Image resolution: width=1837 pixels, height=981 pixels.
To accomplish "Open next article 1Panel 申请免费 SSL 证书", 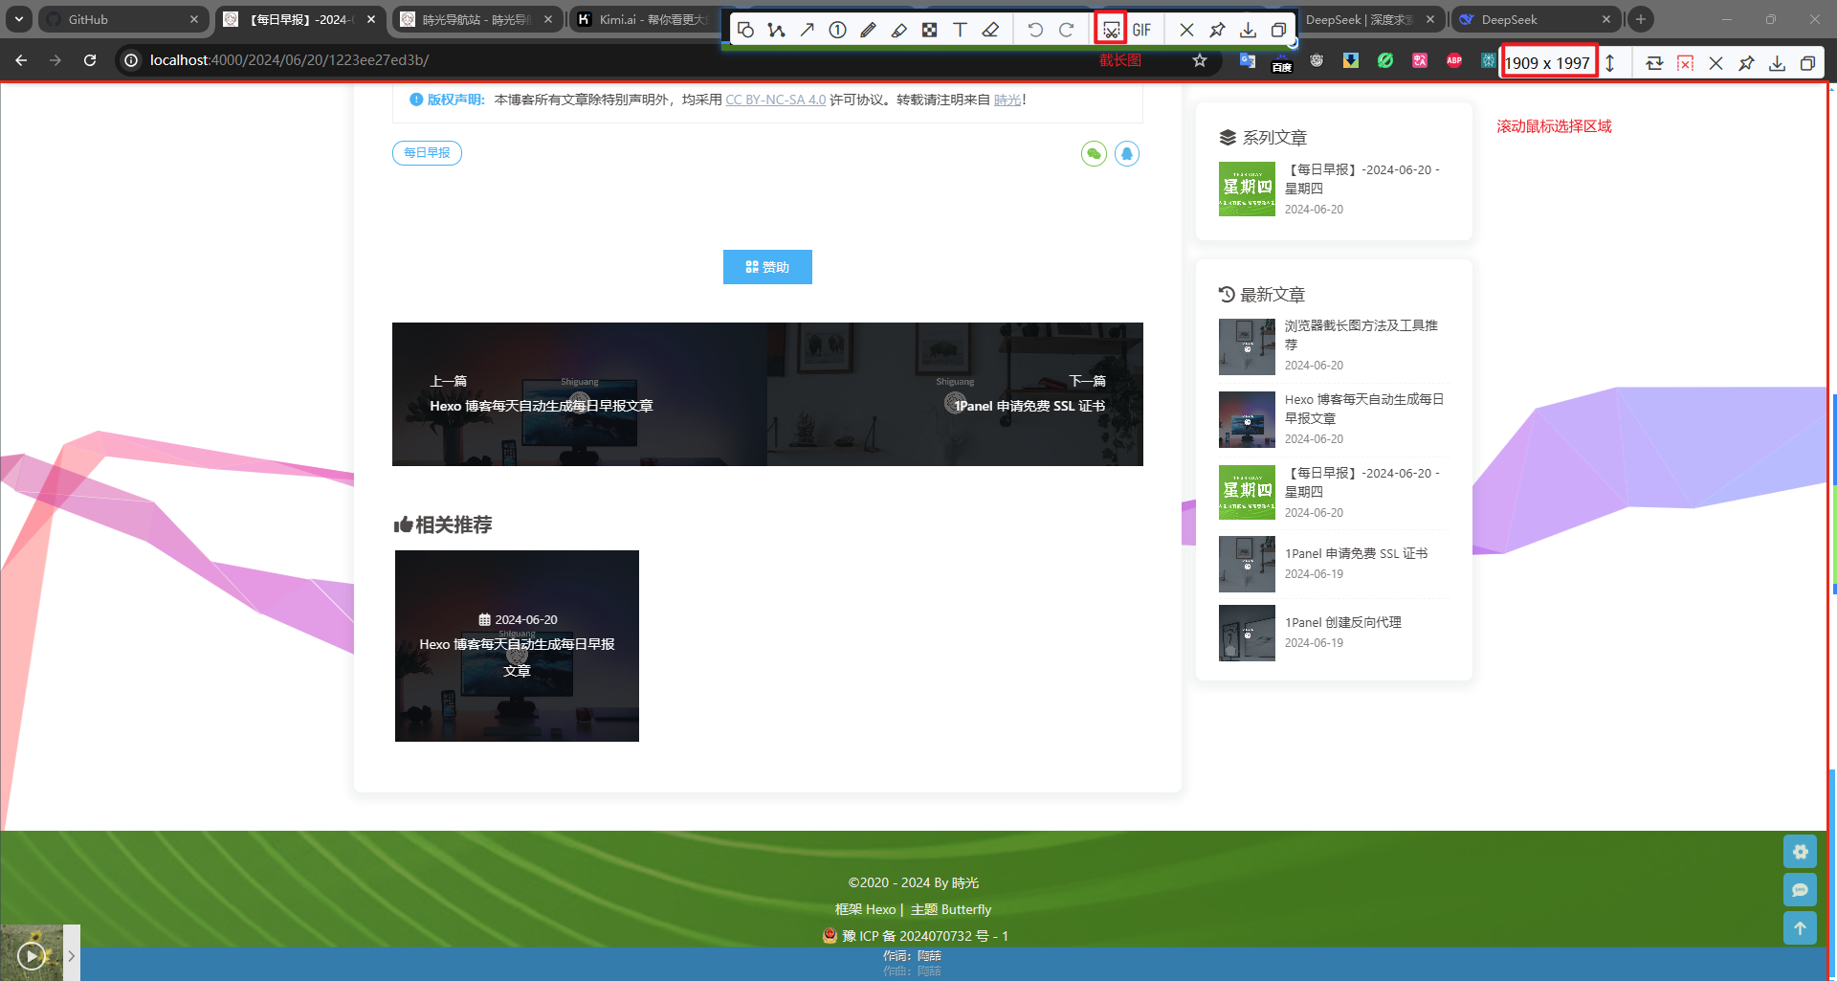I will point(955,394).
